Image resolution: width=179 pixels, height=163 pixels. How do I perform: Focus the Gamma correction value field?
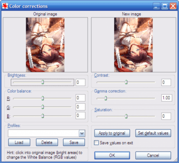tap(166, 98)
